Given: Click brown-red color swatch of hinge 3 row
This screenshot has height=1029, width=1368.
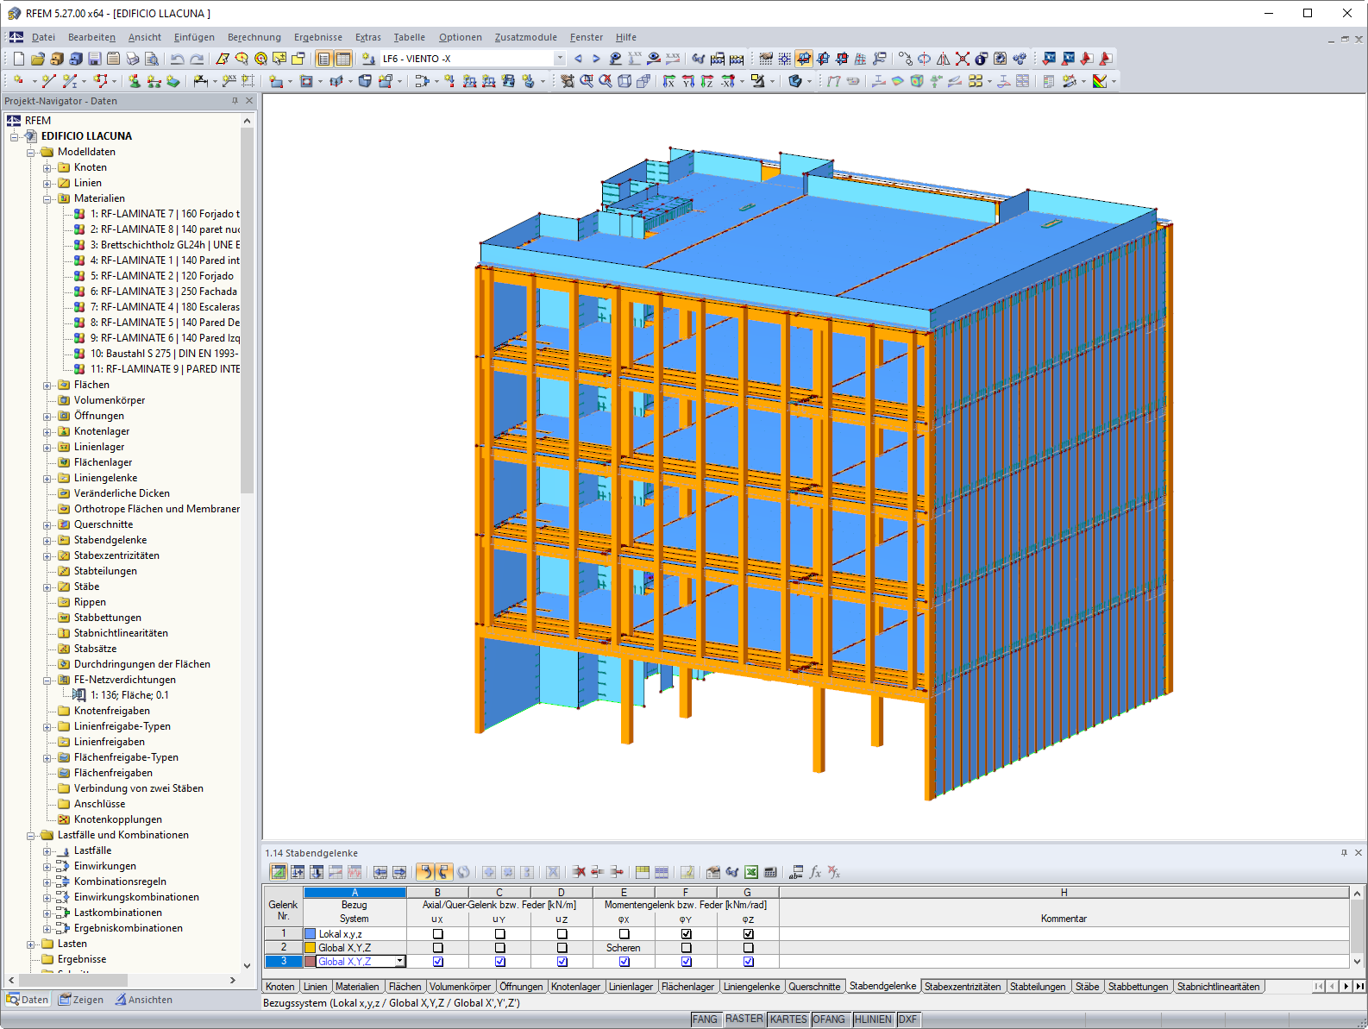Looking at the screenshot, I should point(311,962).
